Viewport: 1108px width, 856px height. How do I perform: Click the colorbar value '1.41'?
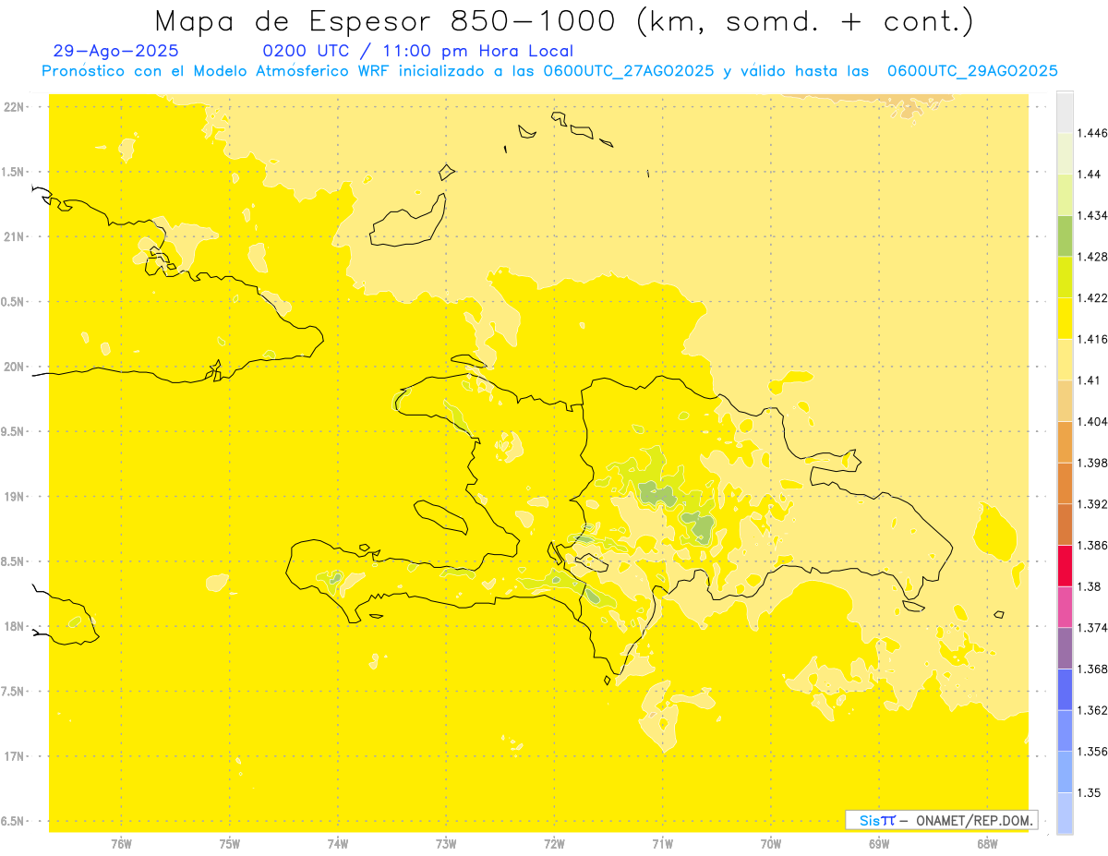click(x=1090, y=380)
